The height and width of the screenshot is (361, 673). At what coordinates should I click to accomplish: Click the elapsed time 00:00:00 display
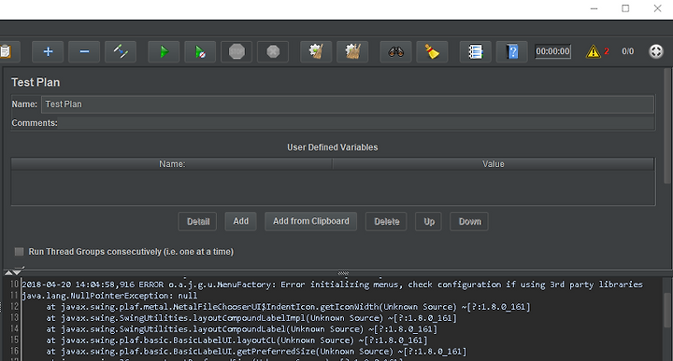(552, 51)
